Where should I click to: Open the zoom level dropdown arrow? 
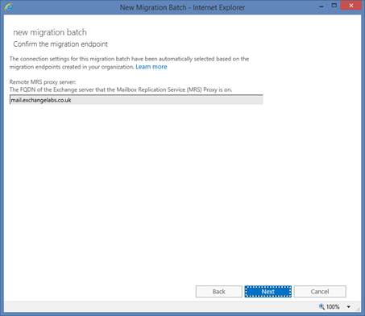point(348,306)
